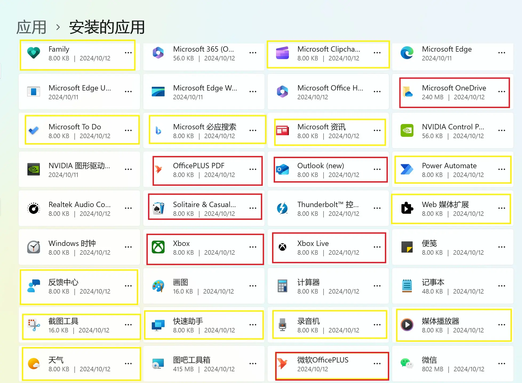The width and height of the screenshot is (522, 383).
Task: Click the green Xbox icon
Action: click(158, 247)
